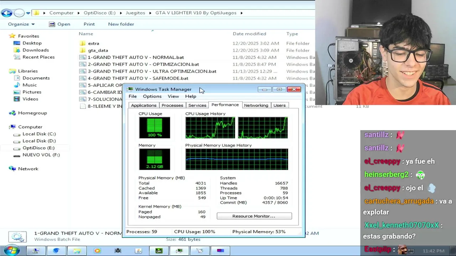Click the Open toolbar button
Image resolution: width=456 pixels, height=256 pixels.
(x=60, y=24)
